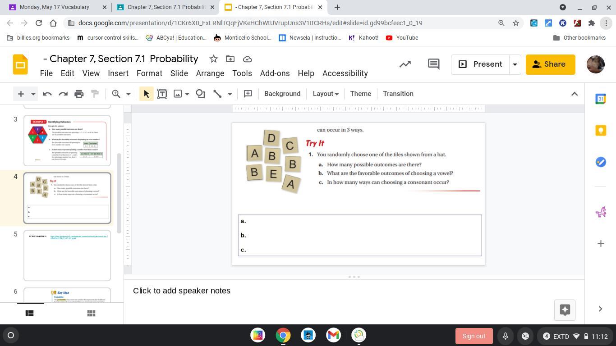Add a new slide
Image resolution: width=616 pixels, height=346 pixels.
tap(21, 94)
